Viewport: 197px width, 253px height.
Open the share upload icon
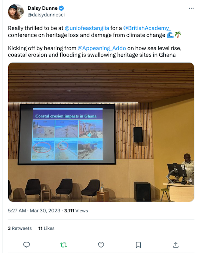(x=176, y=245)
